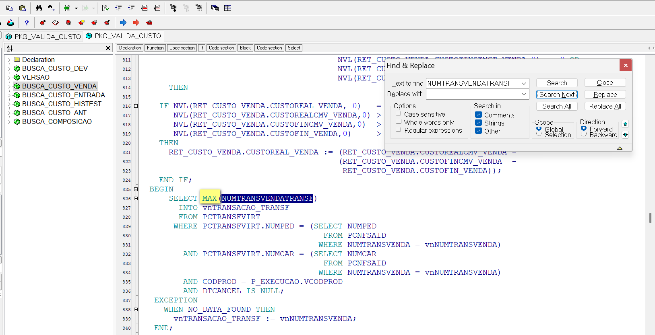Uncheck the Comments search option
Image resolution: width=655 pixels, height=335 pixels.
coord(479,115)
